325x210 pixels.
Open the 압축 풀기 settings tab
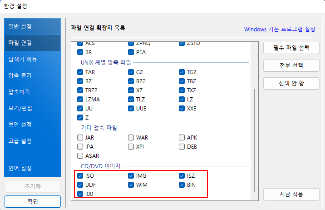[x=33, y=75]
